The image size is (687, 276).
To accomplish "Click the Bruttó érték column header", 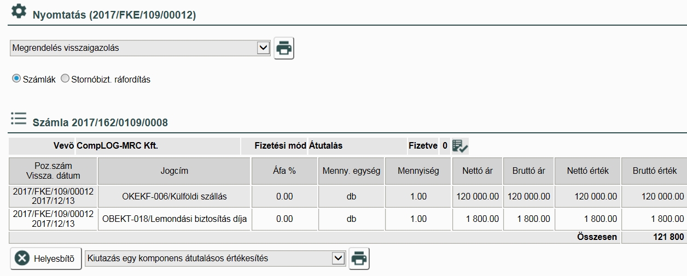I will (x=655, y=171).
